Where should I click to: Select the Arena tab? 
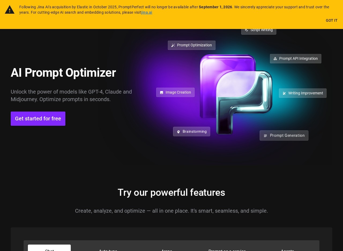(167, 249)
